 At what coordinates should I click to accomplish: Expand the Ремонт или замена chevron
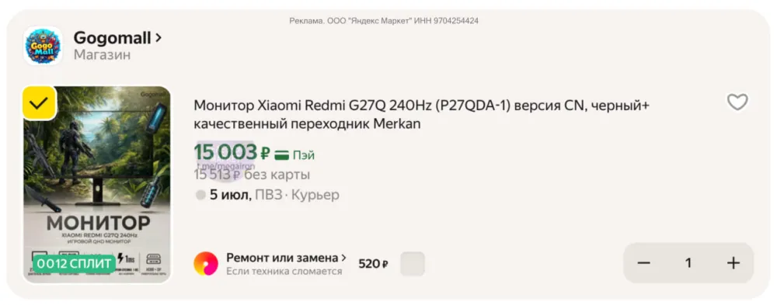tap(343, 258)
